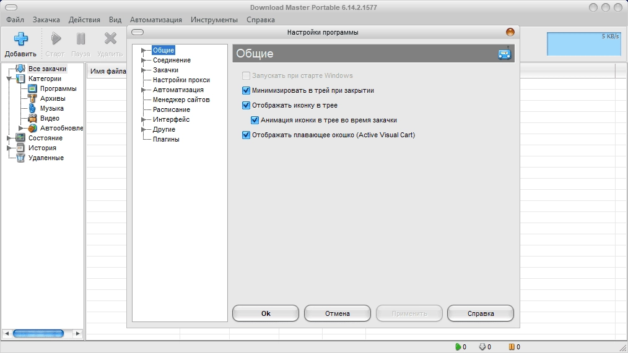The height and width of the screenshot is (353, 628).
Task: Click the pill button in main window title
Action: [11, 7]
